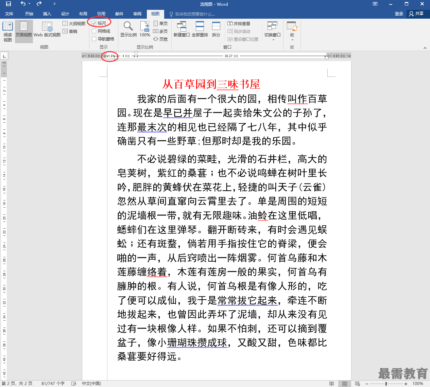
Task: Switch to the 设计 tab
Action: coord(65,14)
